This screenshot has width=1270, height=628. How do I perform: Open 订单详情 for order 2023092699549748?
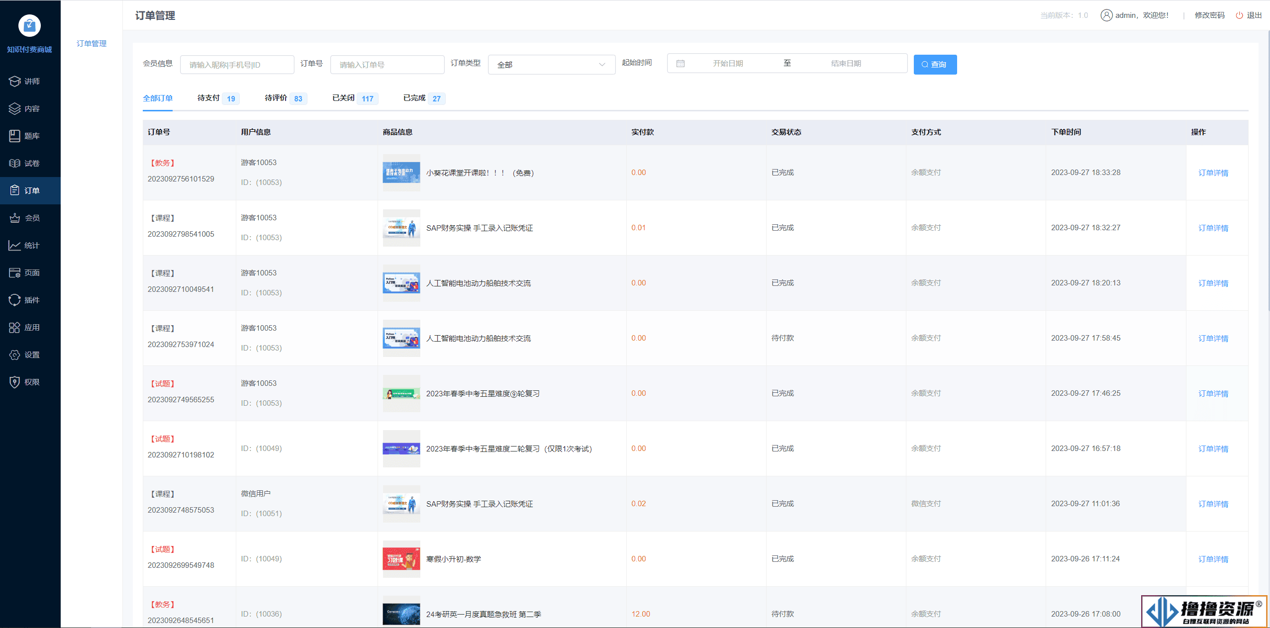click(x=1213, y=559)
